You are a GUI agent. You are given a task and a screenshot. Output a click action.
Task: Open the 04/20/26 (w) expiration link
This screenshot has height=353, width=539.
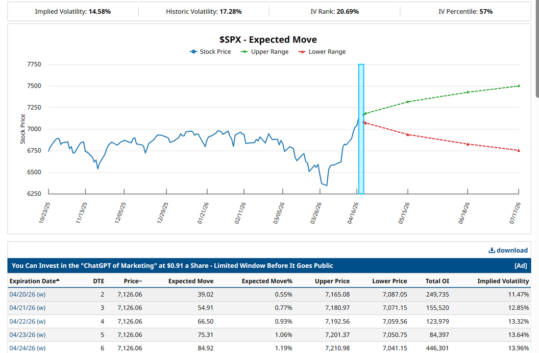[27, 294]
